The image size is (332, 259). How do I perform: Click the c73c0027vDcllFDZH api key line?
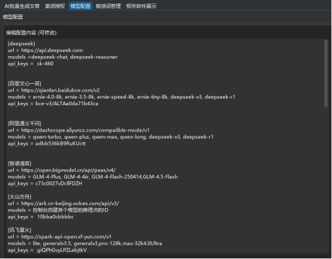click(x=45, y=184)
